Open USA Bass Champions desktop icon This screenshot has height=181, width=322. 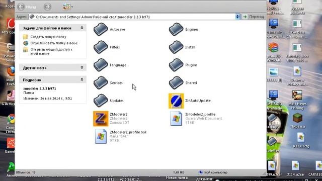[x=297, y=24]
